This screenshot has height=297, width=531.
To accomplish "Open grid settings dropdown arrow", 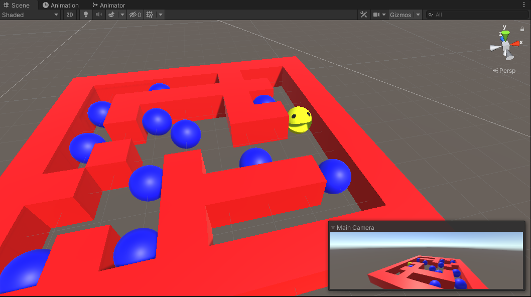I will [x=161, y=15].
